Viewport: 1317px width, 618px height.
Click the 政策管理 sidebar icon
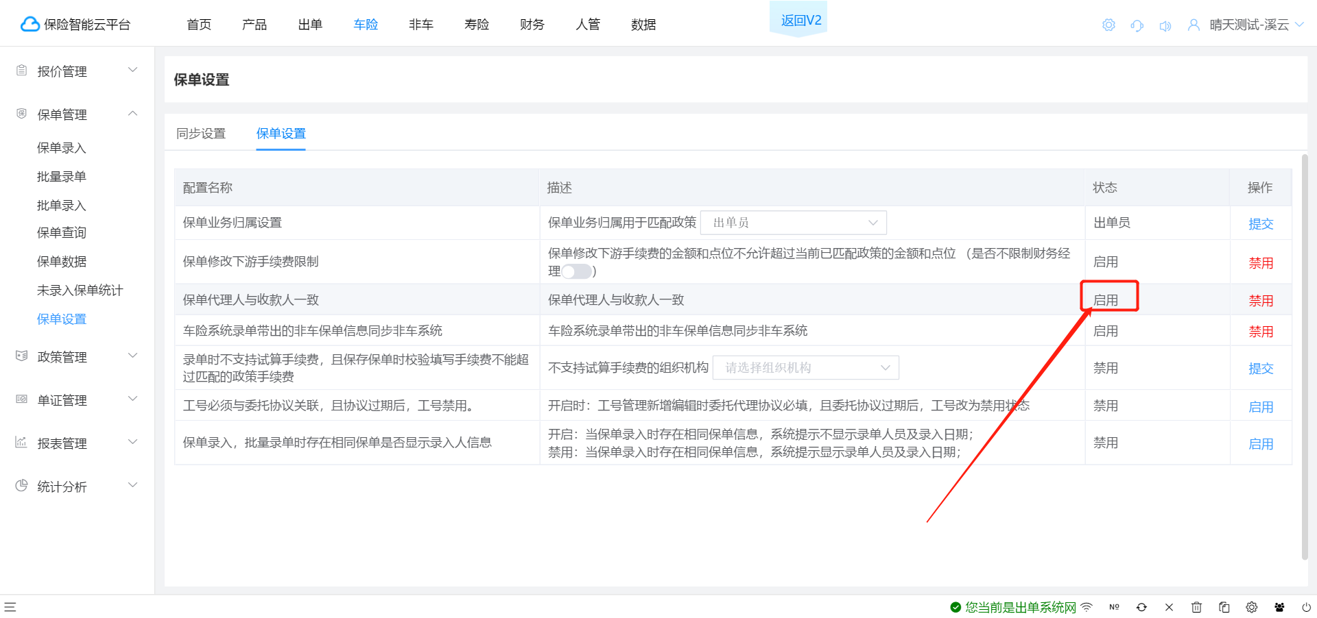21,356
